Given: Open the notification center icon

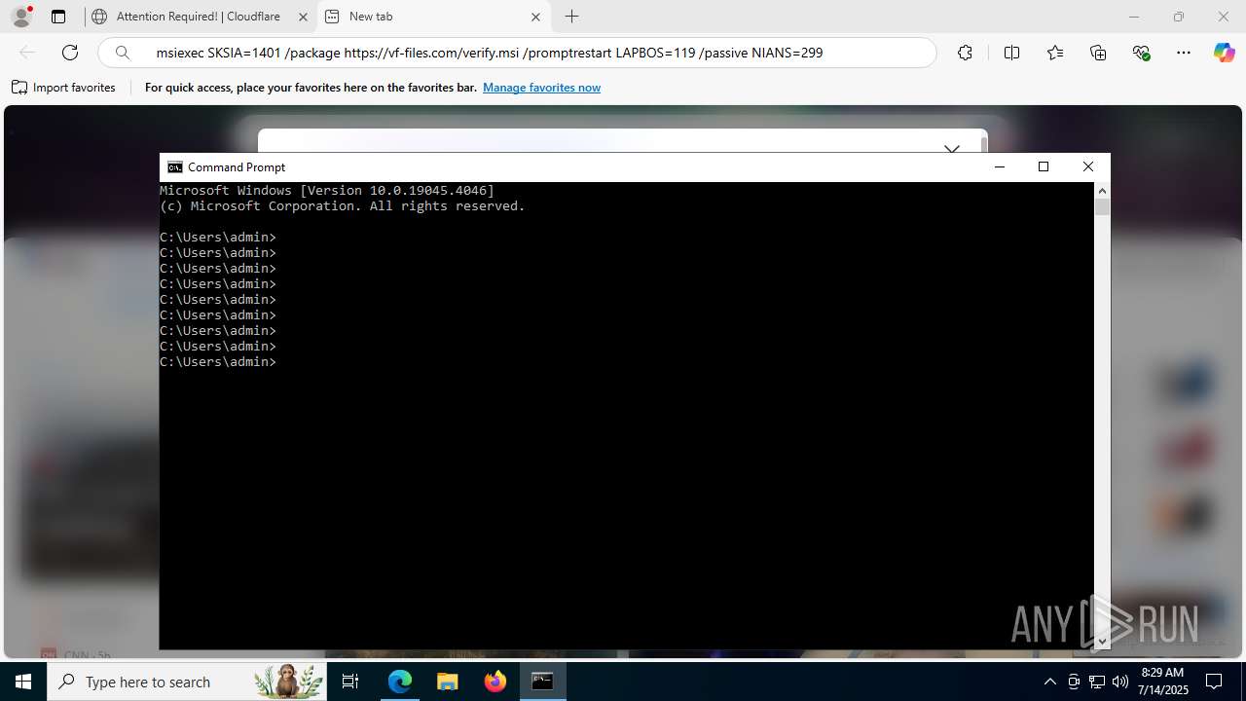Looking at the screenshot, I should 1214,682.
